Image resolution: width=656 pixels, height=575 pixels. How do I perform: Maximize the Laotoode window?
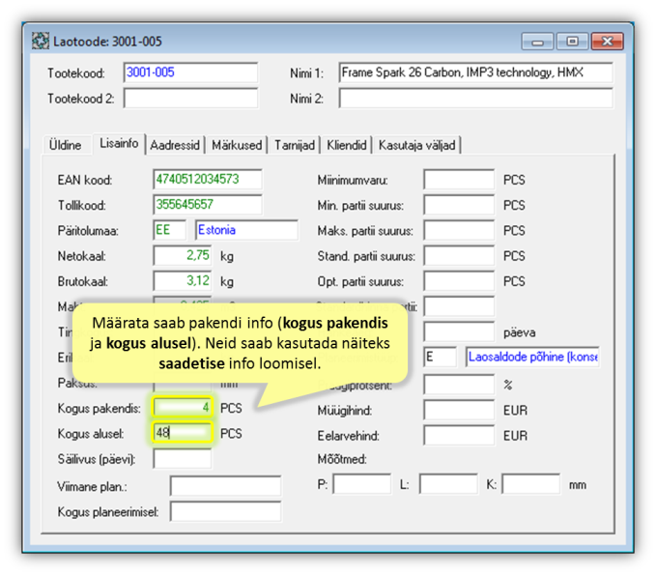point(572,42)
